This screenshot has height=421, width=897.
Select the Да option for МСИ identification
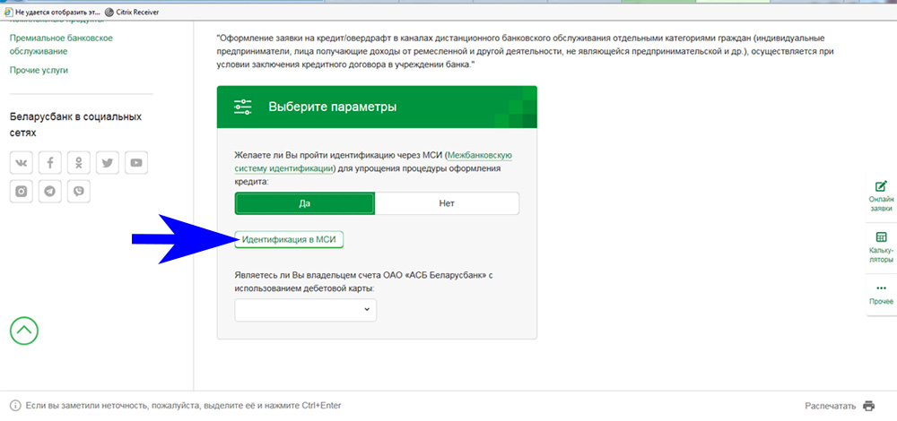pyautogui.click(x=305, y=203)
